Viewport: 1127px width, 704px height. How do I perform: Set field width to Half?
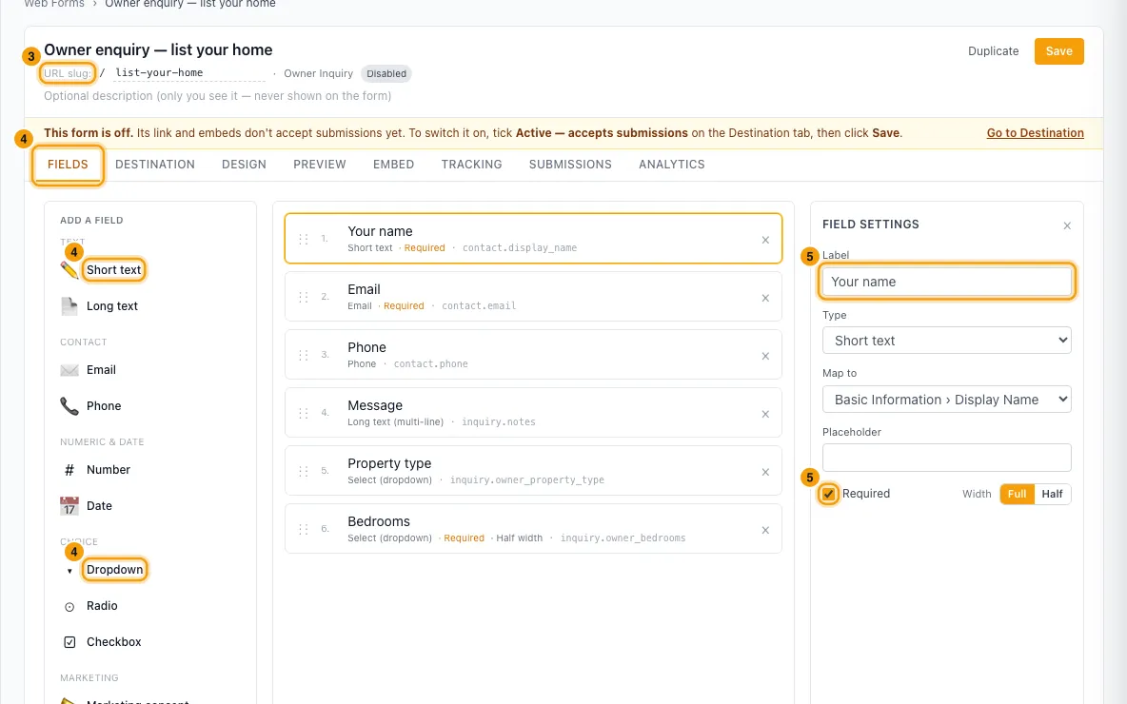coord(1052,494)
